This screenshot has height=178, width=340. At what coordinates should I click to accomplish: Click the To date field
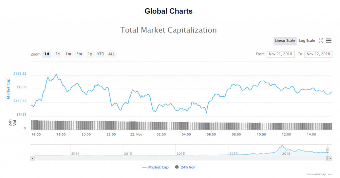click(x=318, y=54)
